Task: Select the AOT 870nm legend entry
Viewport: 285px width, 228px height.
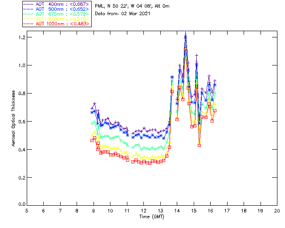Action: point(57,19)
